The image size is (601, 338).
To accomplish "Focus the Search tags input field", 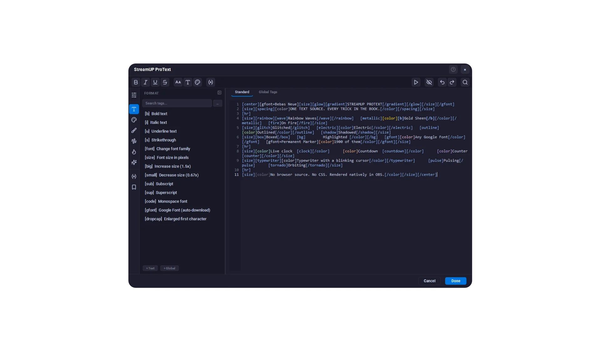I will tap(177, 103).
